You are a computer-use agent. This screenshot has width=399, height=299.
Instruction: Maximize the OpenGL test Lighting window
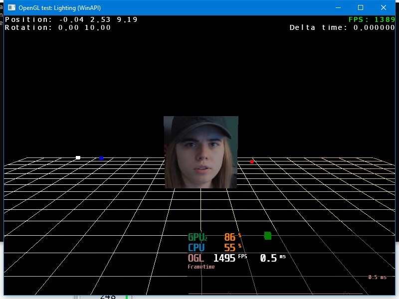361,7
